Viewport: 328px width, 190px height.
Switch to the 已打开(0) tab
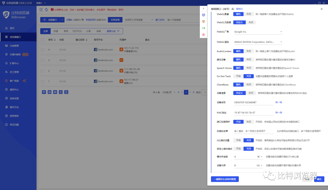coord(77,31)
